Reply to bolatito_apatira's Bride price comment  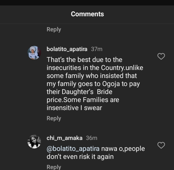(54, 118)
